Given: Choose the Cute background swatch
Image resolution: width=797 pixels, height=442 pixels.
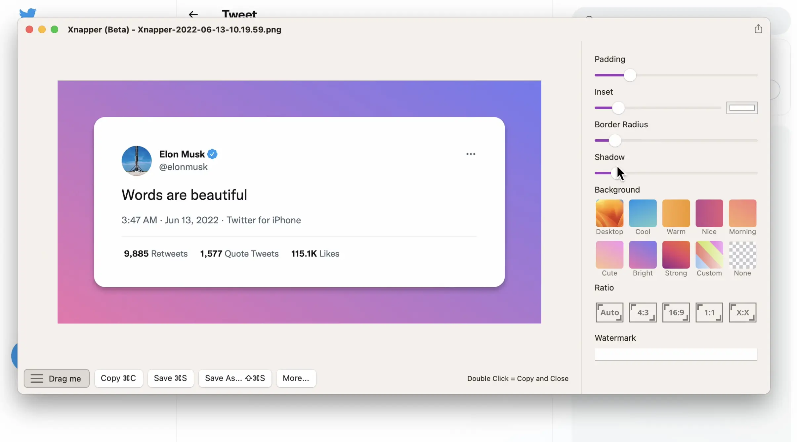Looking at the screenshot, I should point(609,254).
